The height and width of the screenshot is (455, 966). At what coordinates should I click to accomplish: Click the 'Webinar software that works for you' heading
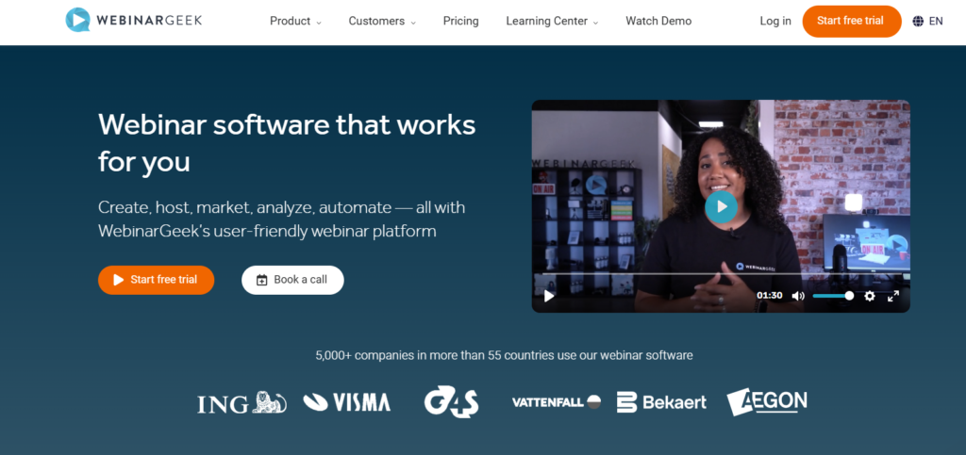287,143
